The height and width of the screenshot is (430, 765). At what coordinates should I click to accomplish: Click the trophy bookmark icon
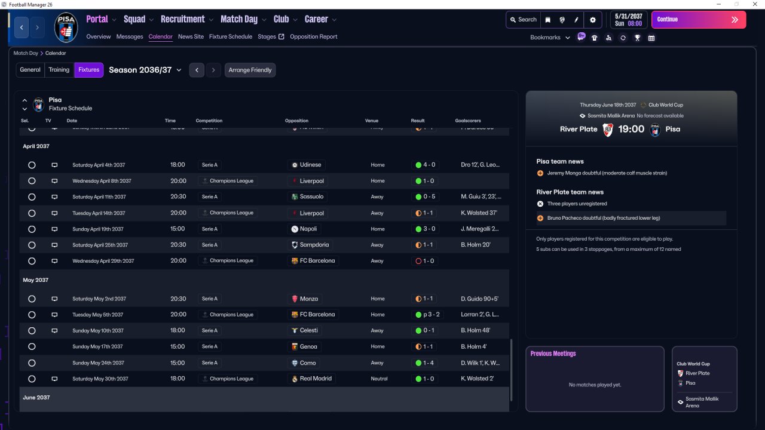pos(637,38)
